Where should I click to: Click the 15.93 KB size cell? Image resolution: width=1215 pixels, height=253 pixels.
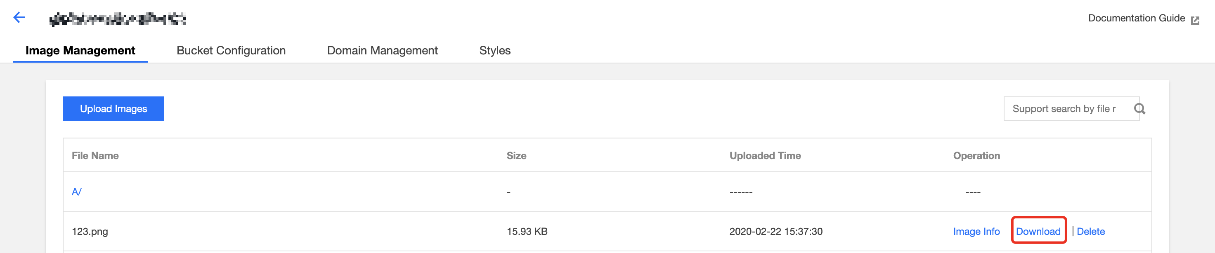(x=526, y=231)
